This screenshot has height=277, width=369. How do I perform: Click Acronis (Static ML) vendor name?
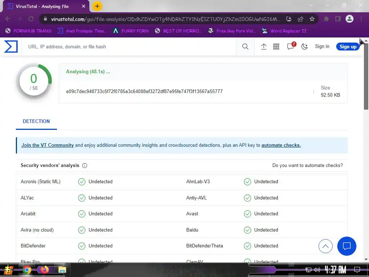[40, 182]
